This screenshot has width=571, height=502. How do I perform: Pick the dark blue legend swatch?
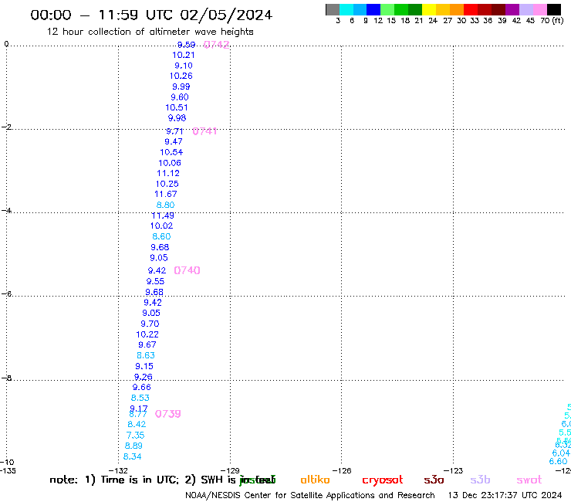click(x=373, y=9)
